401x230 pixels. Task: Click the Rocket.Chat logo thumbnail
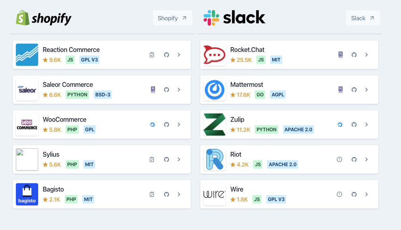(x=215, y=55)
